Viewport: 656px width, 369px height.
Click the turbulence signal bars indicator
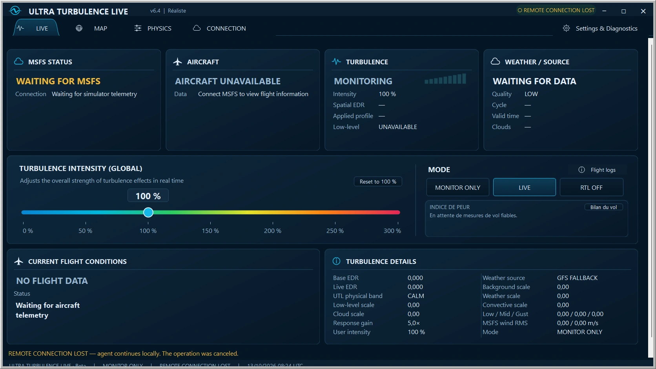point(445,79)
